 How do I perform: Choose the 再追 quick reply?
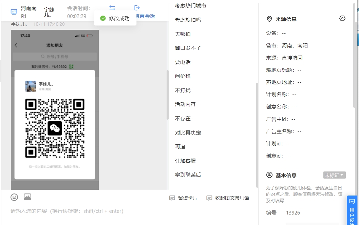tap(180, 147)
